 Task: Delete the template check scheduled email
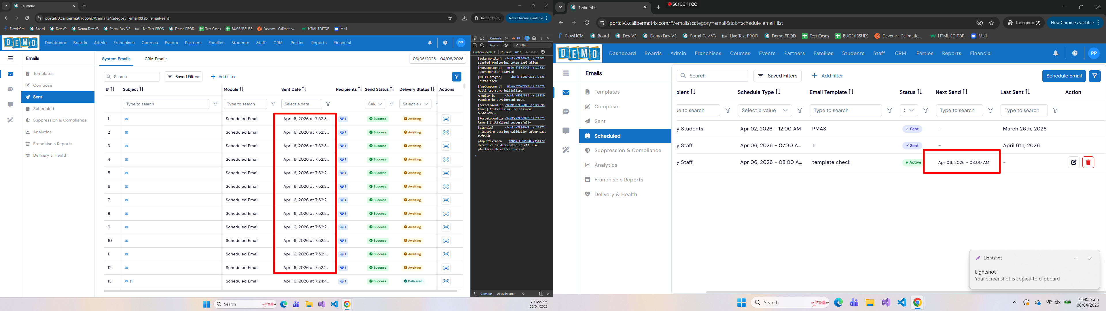pos(1088,162)
